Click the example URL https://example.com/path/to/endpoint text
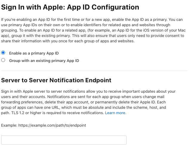The width and height of the screenshot is (189, 149). 52,125
